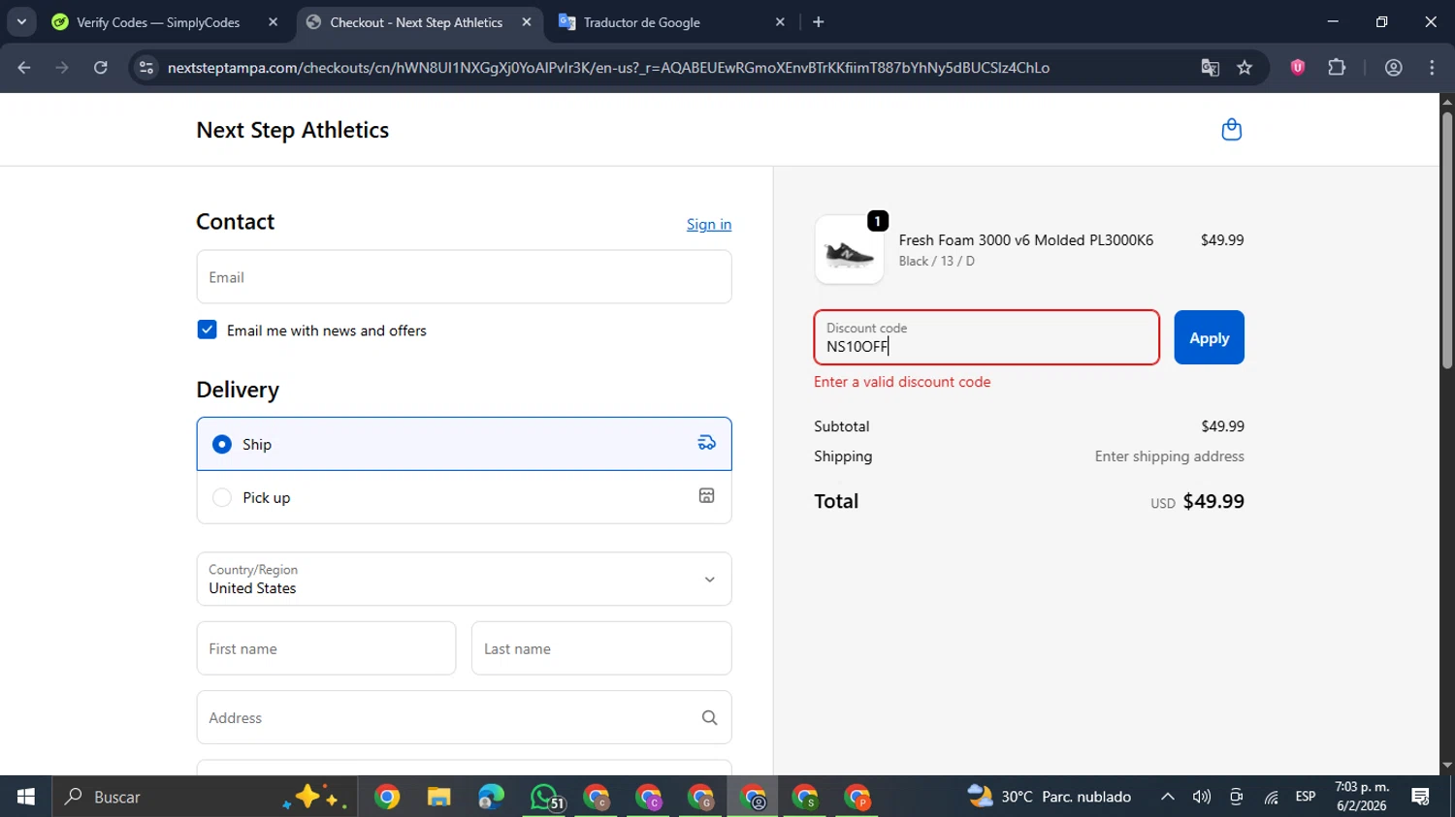Click the Fresh Foam 3000 v6 Molded product name
The image size is (1455, 817).
click(x=1025, y=240)
